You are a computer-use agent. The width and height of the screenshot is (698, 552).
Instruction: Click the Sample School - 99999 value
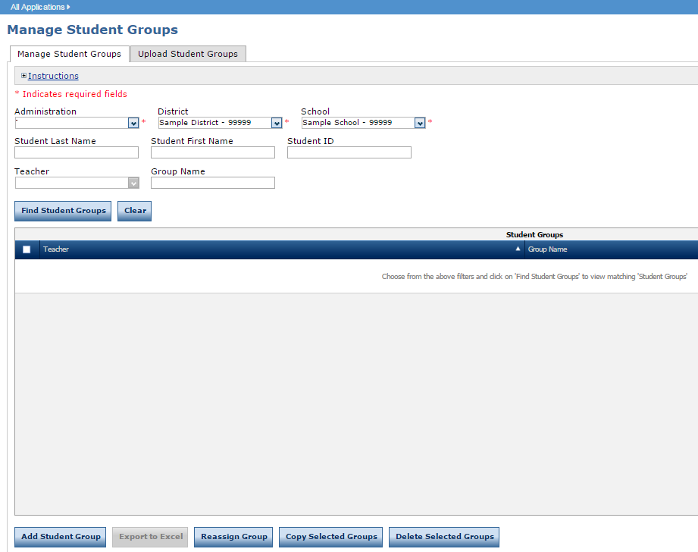[x=347, y=123]
